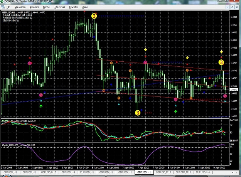
Task: Click price axis value 1.4955
Action: click(234, 17)
